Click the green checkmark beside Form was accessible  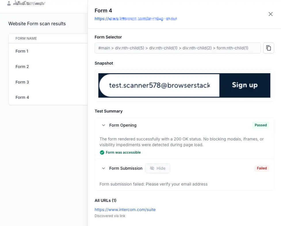coord(102,152)
